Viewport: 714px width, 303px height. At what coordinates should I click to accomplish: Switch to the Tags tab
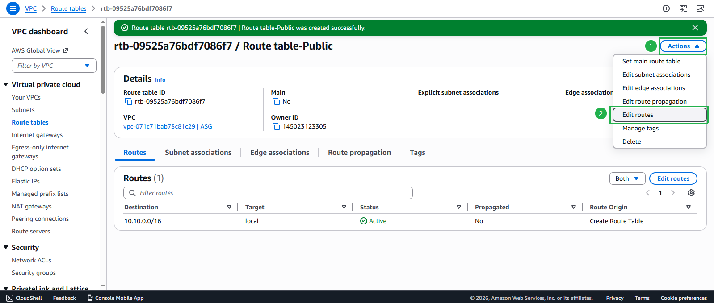tap(417, 152)
